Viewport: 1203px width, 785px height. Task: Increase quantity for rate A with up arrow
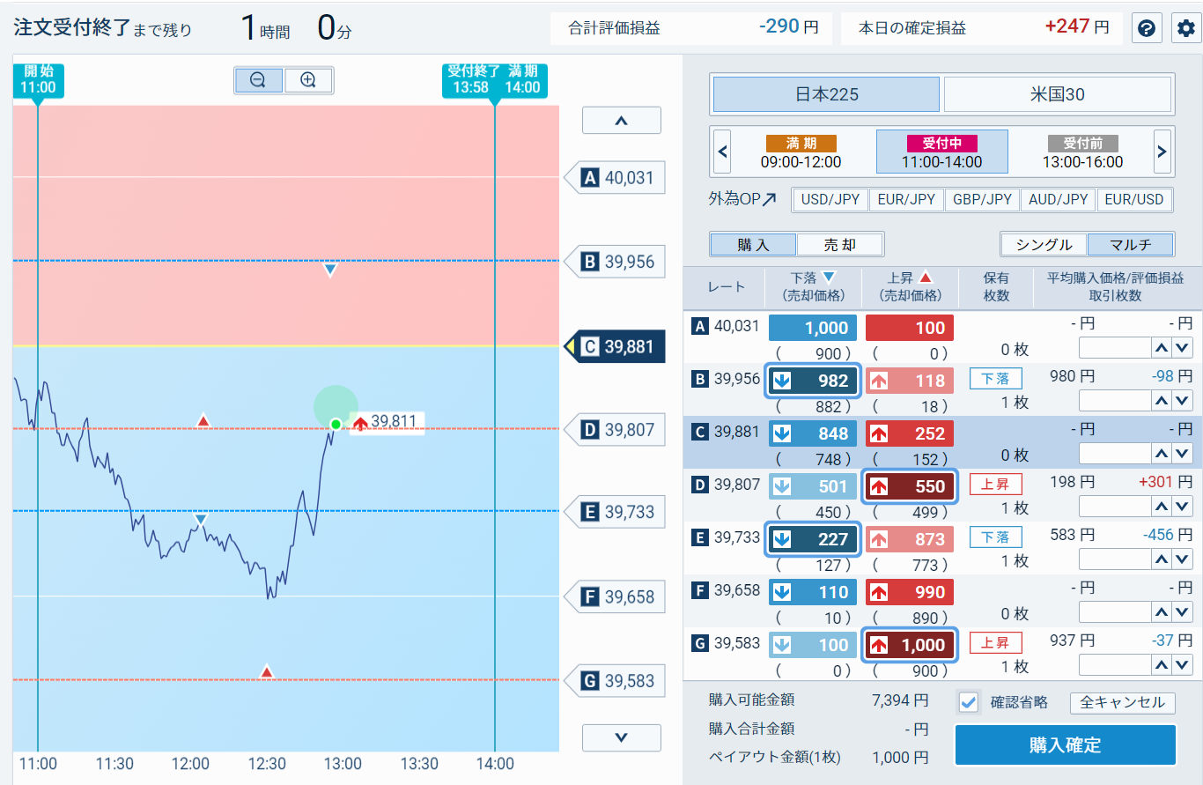click(x=1161, y=347)
